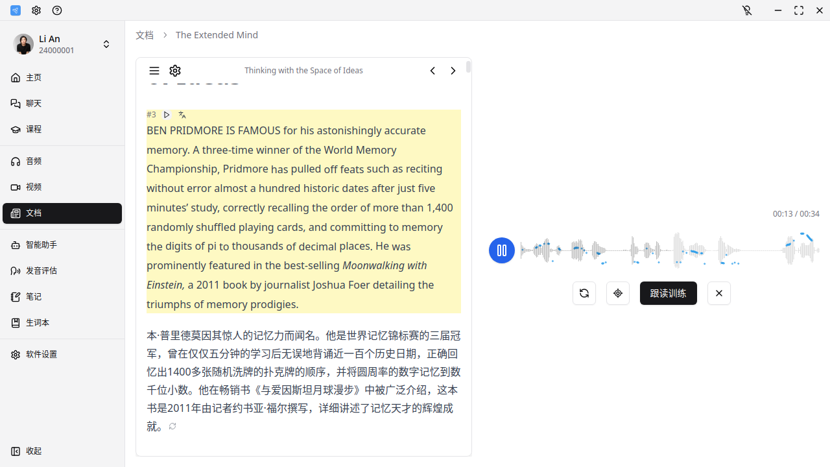The width and height of the screenshot is (830, 467).
Task: Go to the previous chapter arrow
Action: (x=433, y=71)
